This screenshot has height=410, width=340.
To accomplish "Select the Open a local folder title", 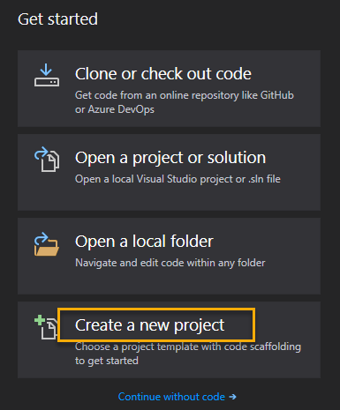I will pyautogui.click(x=144, y=242).
